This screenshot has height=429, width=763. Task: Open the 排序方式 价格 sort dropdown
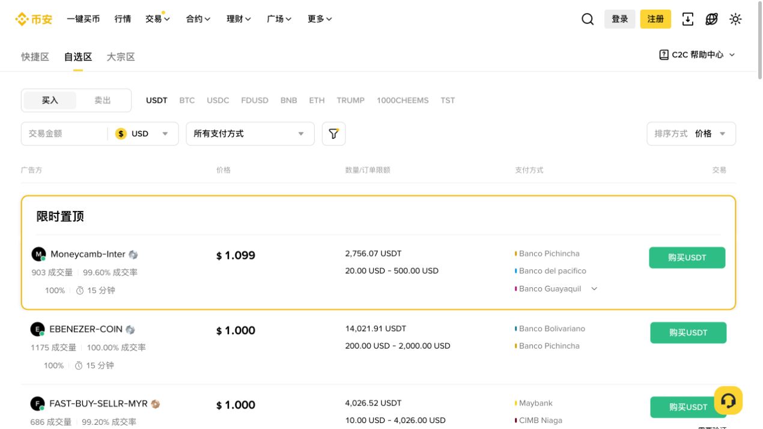point(691,133)
